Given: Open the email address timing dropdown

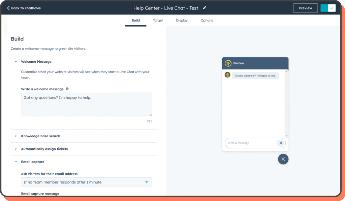Looking at the screenshot, I should 86,182.
